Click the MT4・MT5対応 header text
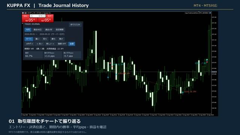The height and width of the screenshot is (135, 240). pos(205,6)
